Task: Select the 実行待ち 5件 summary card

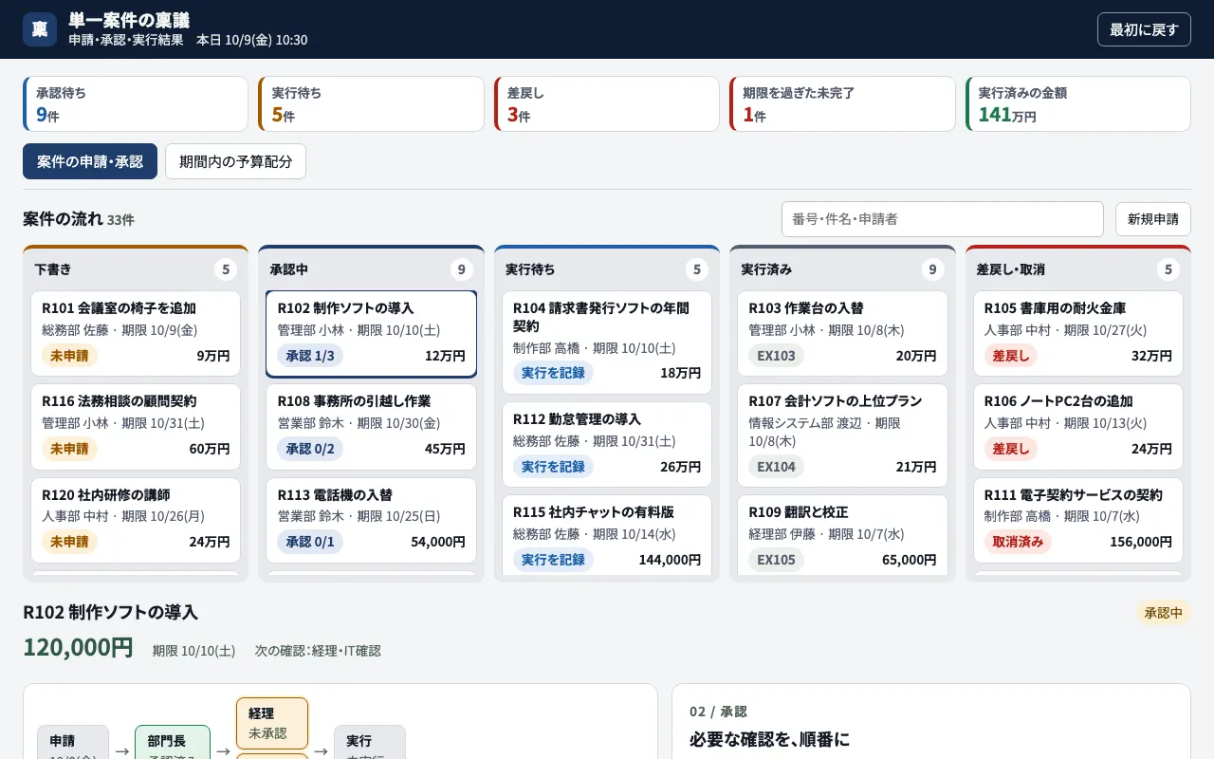Action: pyautogui.click(x=371, y=104)
